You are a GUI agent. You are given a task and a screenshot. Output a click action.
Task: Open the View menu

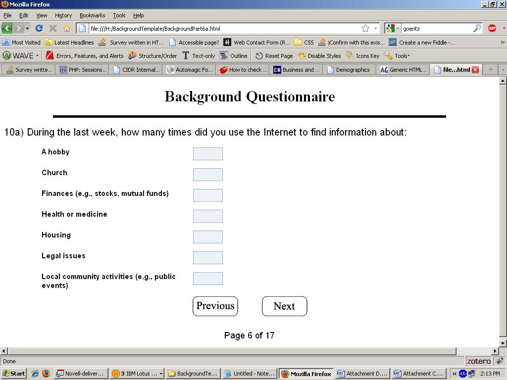(x=42, y=15)
